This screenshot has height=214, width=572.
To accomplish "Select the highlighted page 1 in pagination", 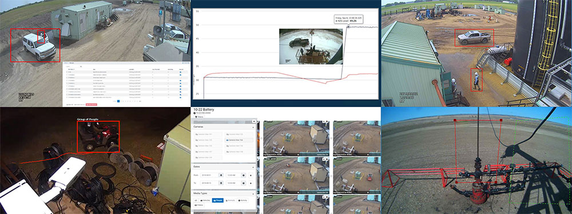I will (118, 101).
